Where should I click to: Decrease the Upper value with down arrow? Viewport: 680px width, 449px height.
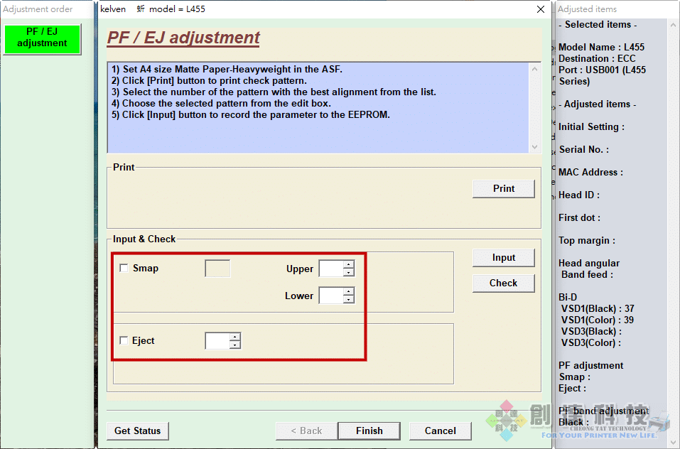tap(348, 273)
